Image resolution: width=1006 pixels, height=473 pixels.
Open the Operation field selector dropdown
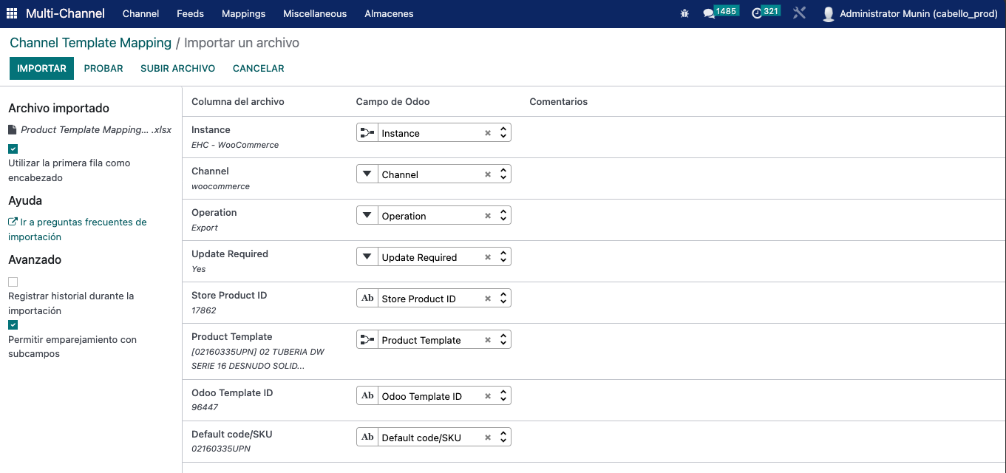pyautogui.click(x=503, y=216)
